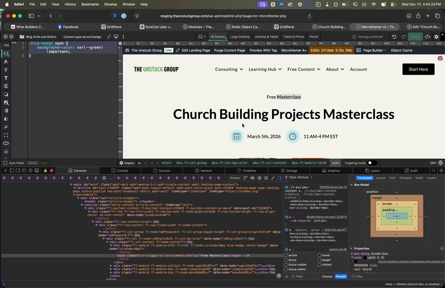The width and height of the screenshot is (445, 288).
Task: Enable the Auto folder checkbox
Action: coord(5,163)
